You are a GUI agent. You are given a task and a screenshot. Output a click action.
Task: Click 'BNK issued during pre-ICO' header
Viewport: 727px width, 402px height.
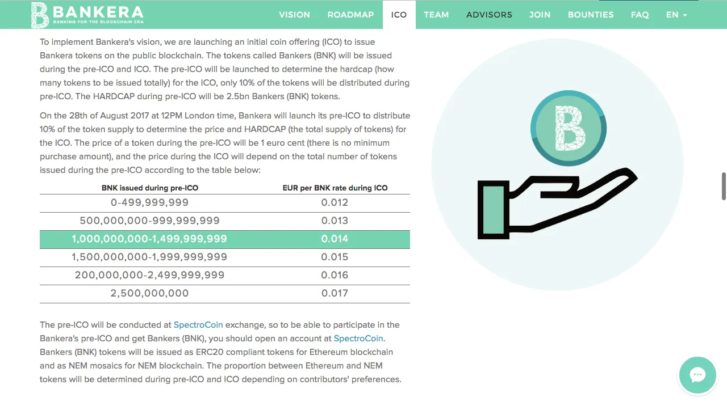click(150, 188)
